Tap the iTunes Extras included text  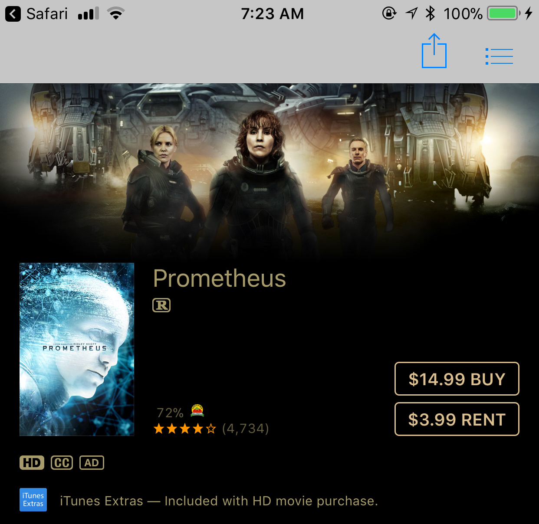[219, 501]
